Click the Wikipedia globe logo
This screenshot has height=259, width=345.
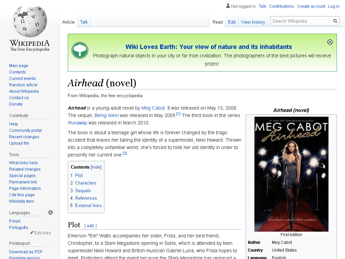(30, 22)
